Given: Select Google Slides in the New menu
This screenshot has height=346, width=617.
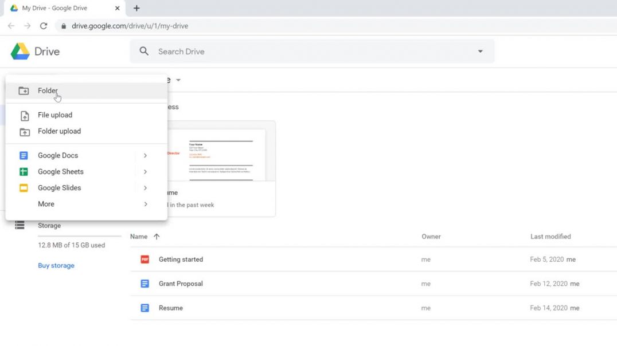Looking at the screenshot, I should coord(86,188).
